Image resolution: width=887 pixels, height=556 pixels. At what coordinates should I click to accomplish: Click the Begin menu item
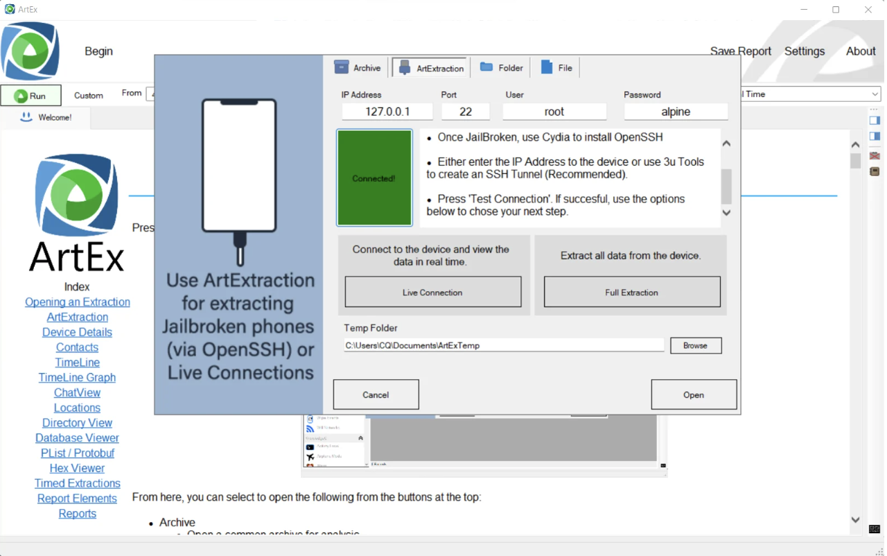click(x=98, y=51)
